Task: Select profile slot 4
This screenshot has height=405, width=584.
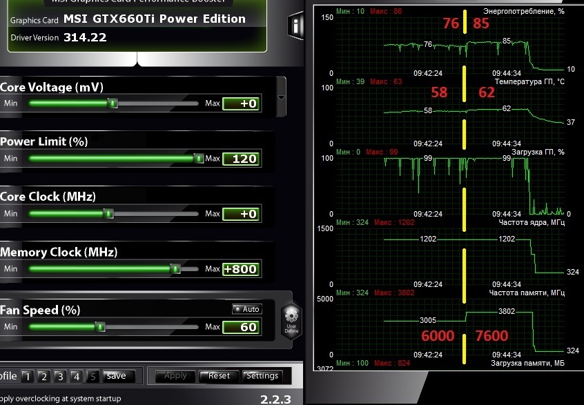Action: point(77,376)
